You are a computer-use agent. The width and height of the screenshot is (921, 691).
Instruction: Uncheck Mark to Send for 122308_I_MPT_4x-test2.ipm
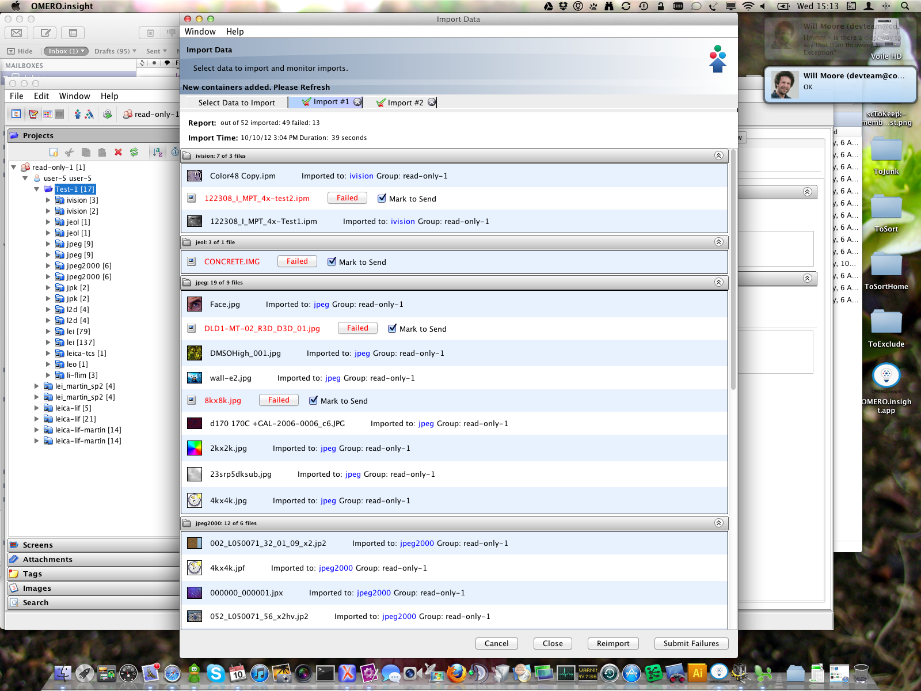click(382, 198)
